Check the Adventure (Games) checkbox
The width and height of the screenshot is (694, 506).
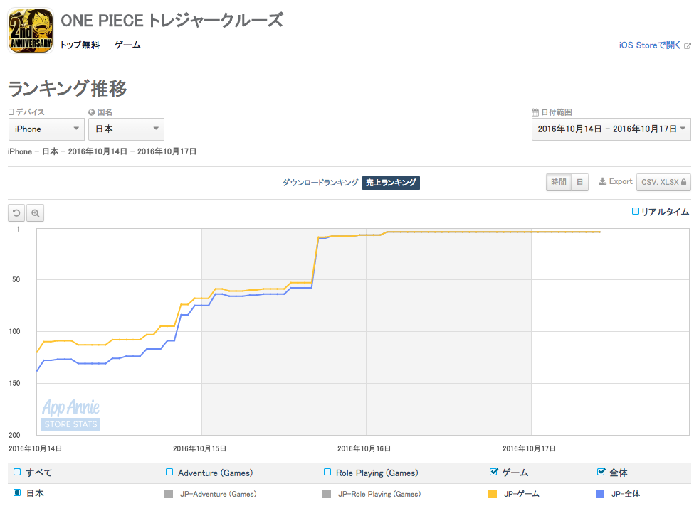[169, 472]
